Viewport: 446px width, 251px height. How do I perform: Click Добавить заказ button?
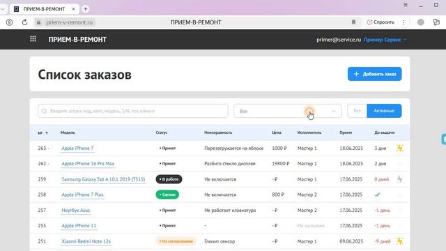pos(375,74)
